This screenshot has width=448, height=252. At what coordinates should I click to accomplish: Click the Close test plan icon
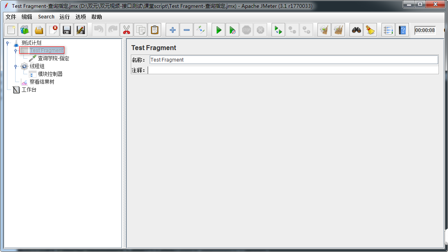point(53,30)
